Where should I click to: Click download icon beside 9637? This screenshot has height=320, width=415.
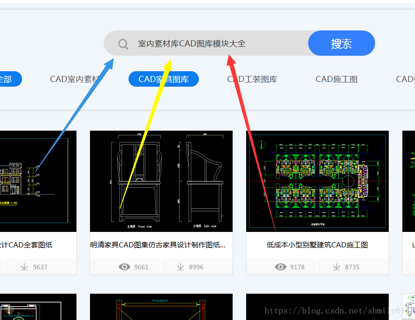pos(24,267)
